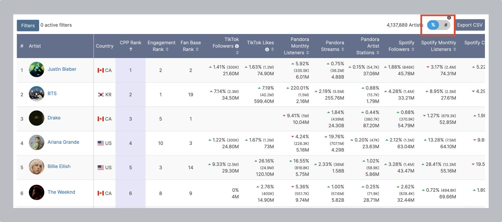Click Justin Bieber's avatar thumbnail

[x=37, y=69]
